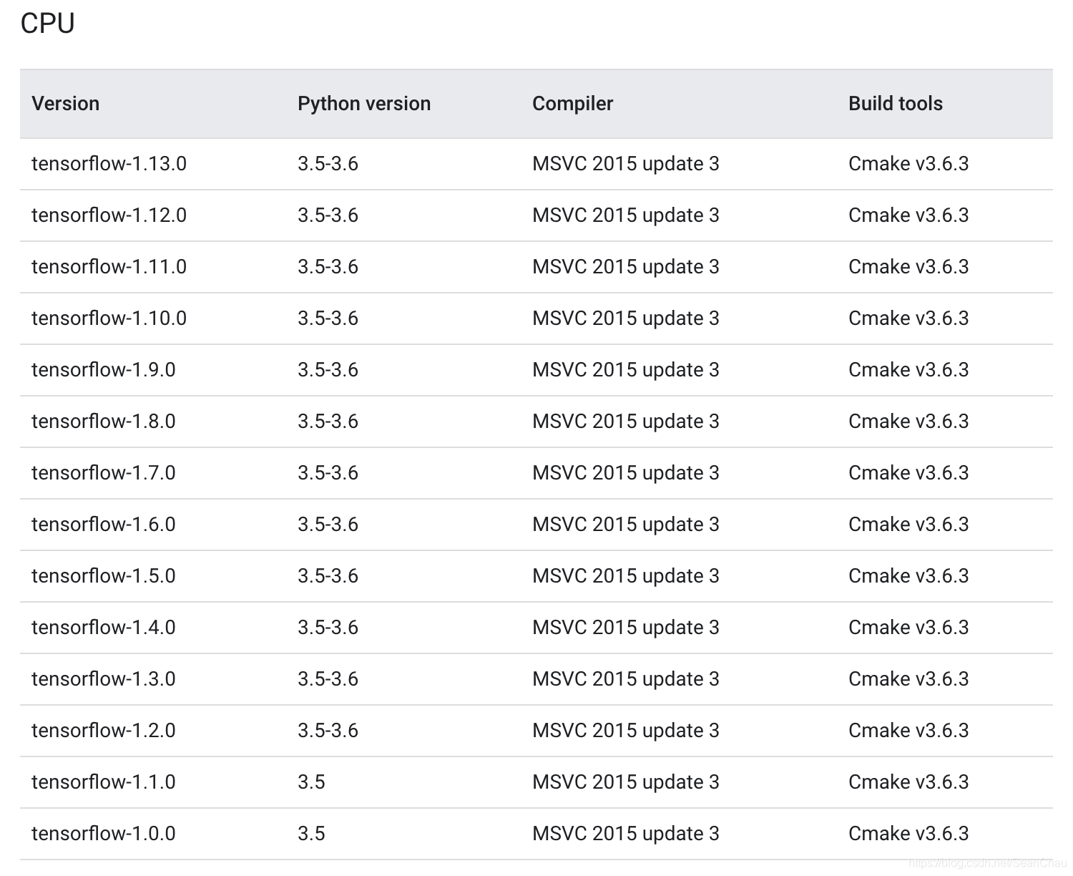Select the tensorflow-1.2.0 cell
1073x876 pixels.
[104, 731]
